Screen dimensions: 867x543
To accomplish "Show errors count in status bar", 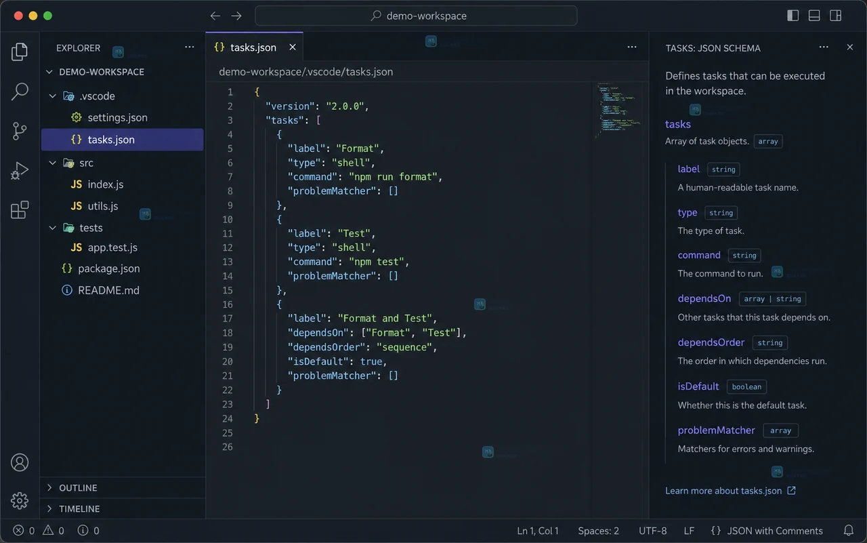I will click(24, 531).
